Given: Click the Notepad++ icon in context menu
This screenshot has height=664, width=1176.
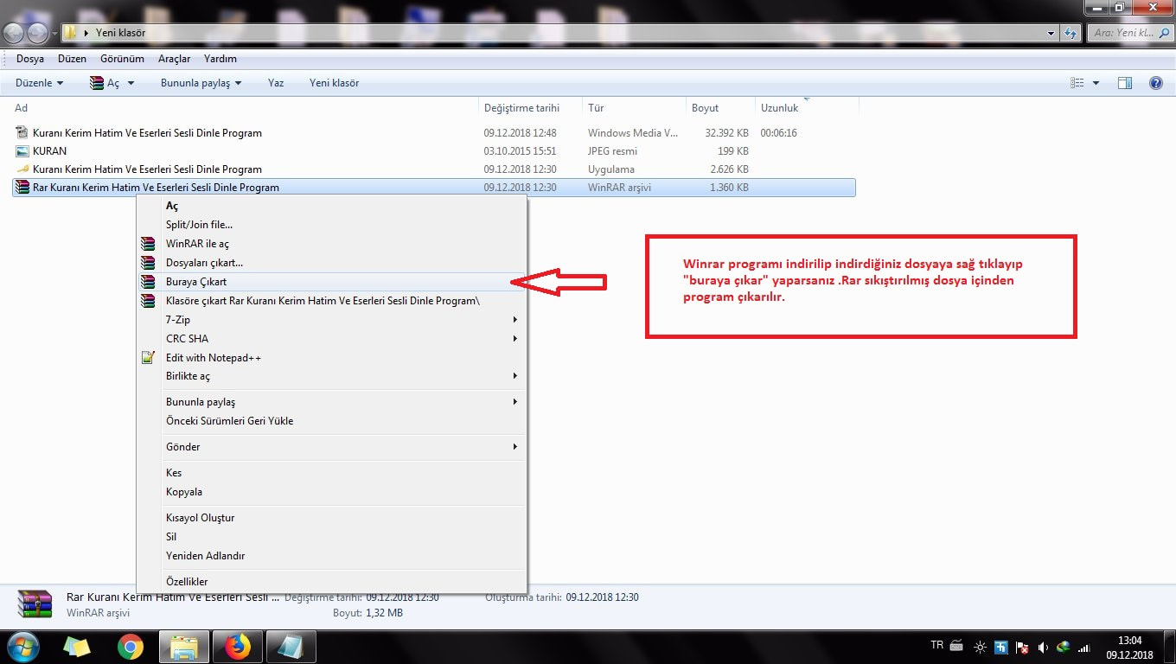Looking at the screenshot, I should tap(148, 358).
